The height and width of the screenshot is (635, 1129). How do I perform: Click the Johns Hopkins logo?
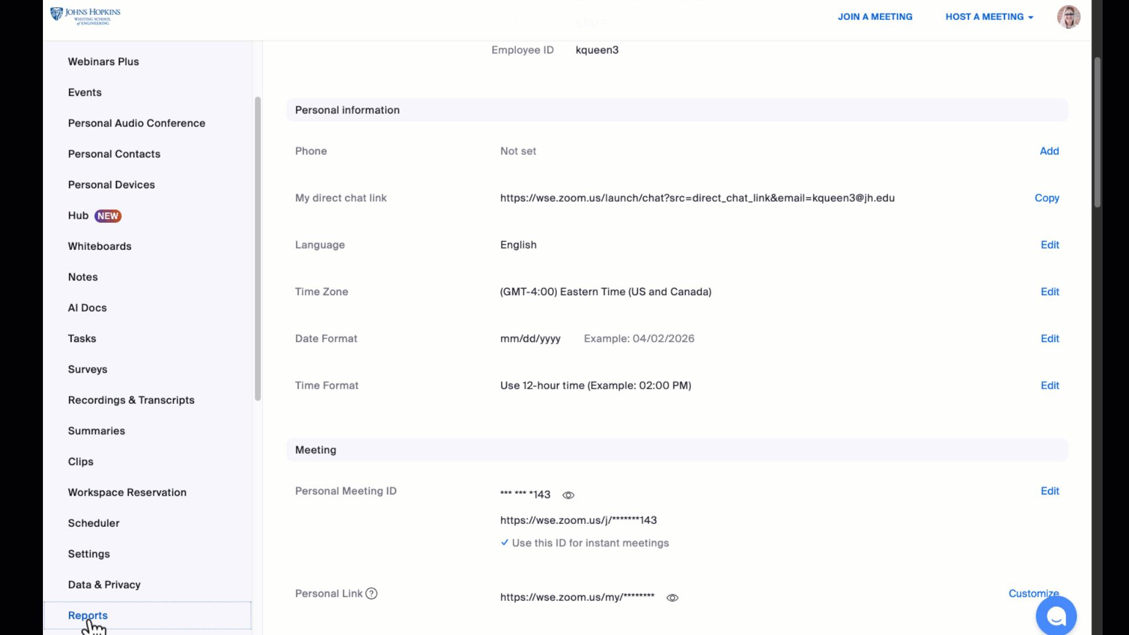click(85, 16)
